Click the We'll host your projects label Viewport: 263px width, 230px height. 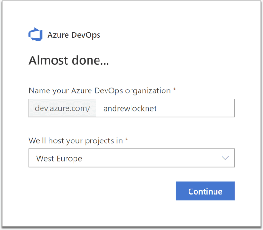tap(75, 141)
